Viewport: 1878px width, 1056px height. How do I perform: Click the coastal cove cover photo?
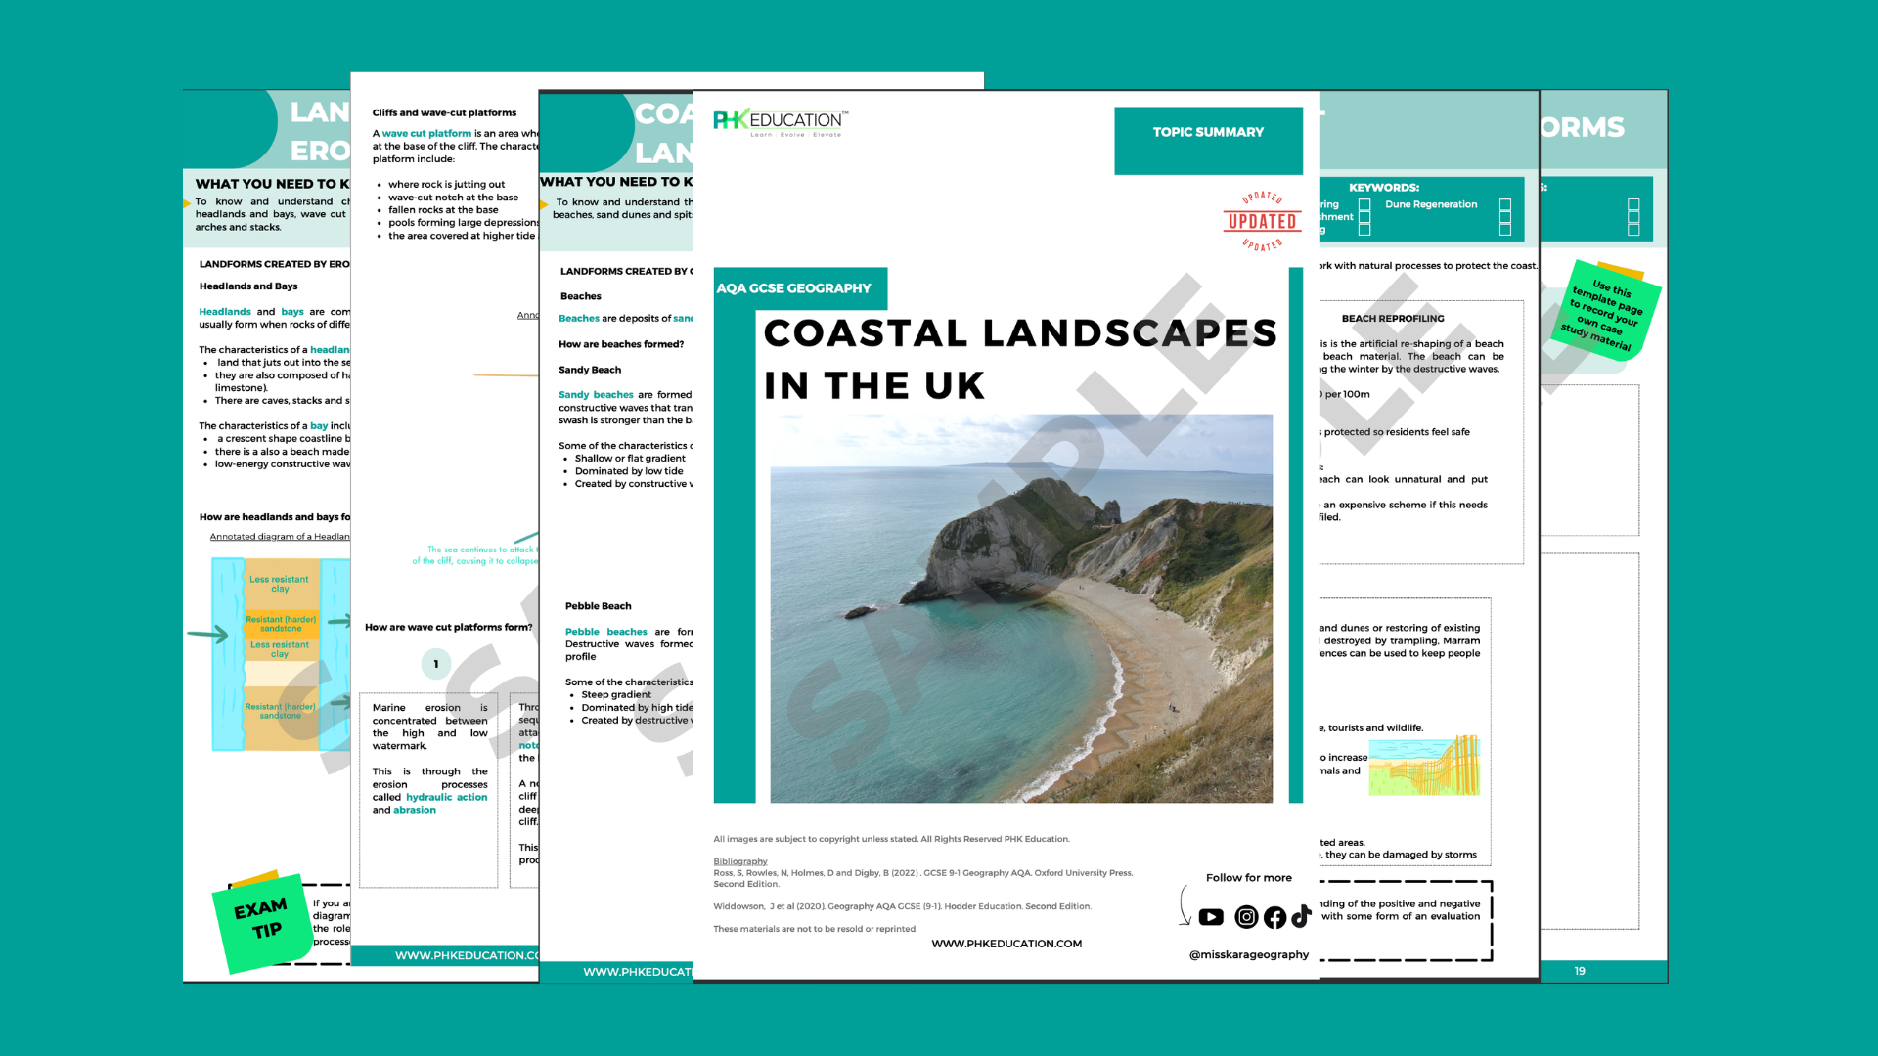[1021, 608]
